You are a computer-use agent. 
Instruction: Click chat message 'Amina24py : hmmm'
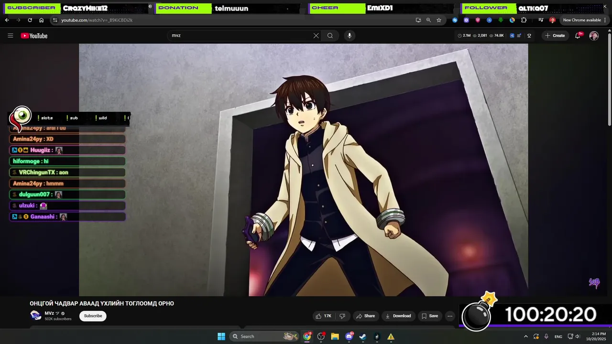click(67, 183)
